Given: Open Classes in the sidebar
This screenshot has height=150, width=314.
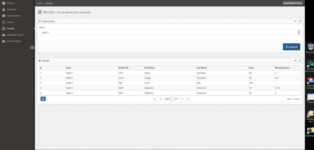Looking at the screenshot, I should click(11, 3).
